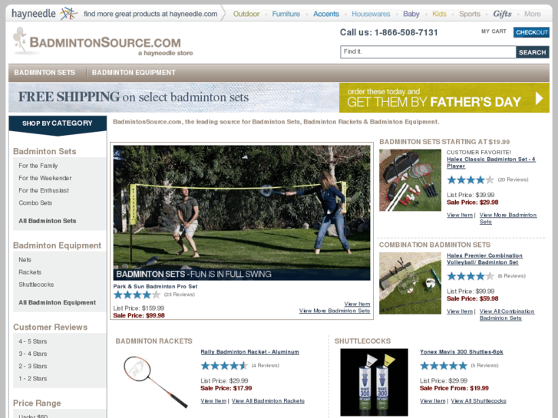Filter by 1 - 2 Stars reviews
The image size is (558, 418).
[x=33, y=379]
